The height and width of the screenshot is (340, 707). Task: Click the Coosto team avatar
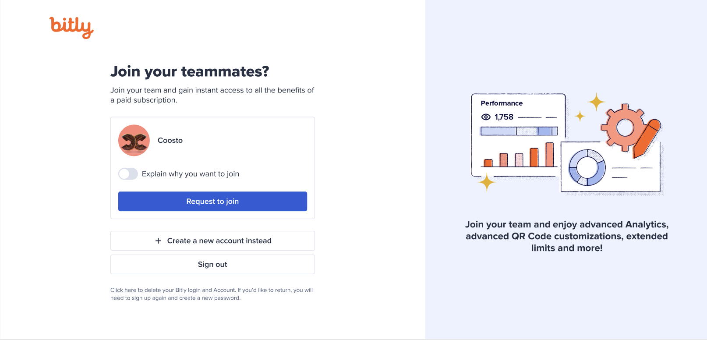pyautogui.click(x=134, y=140)
